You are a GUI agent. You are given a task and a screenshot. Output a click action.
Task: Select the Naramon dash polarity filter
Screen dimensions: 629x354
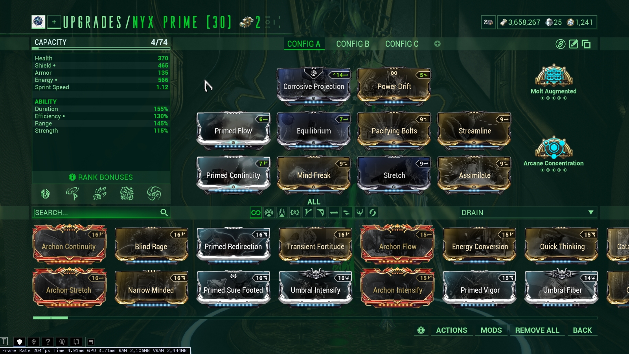334,212
